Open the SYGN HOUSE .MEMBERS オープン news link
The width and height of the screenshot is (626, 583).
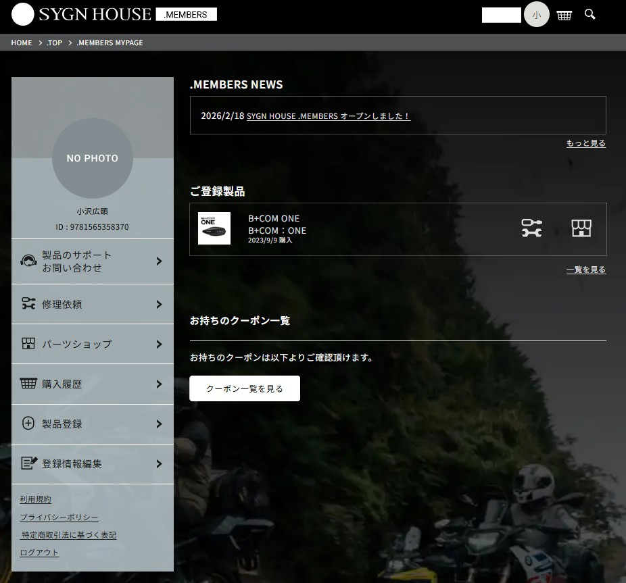pos(328,116)
